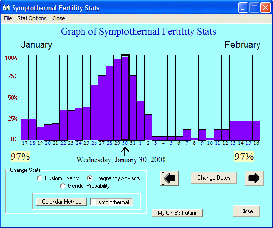Click the right arrow next-period button

point(254,178)
